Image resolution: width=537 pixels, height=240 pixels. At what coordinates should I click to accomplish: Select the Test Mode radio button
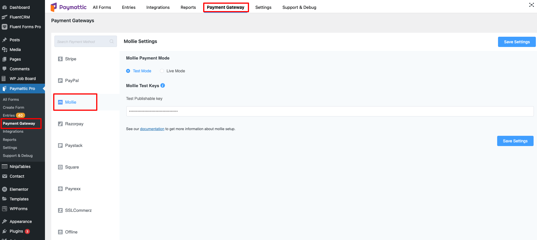128,71
